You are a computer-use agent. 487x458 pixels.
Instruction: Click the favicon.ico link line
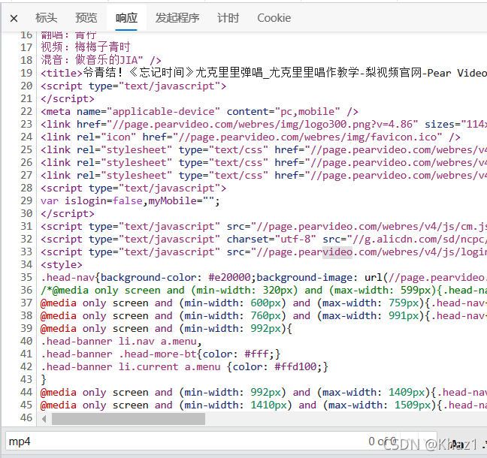click(250, 137)
